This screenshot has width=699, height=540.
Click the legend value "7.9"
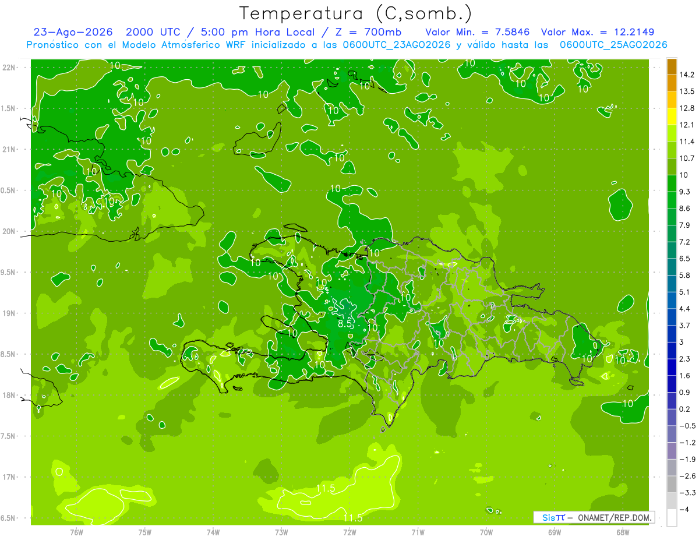(686, 225)
